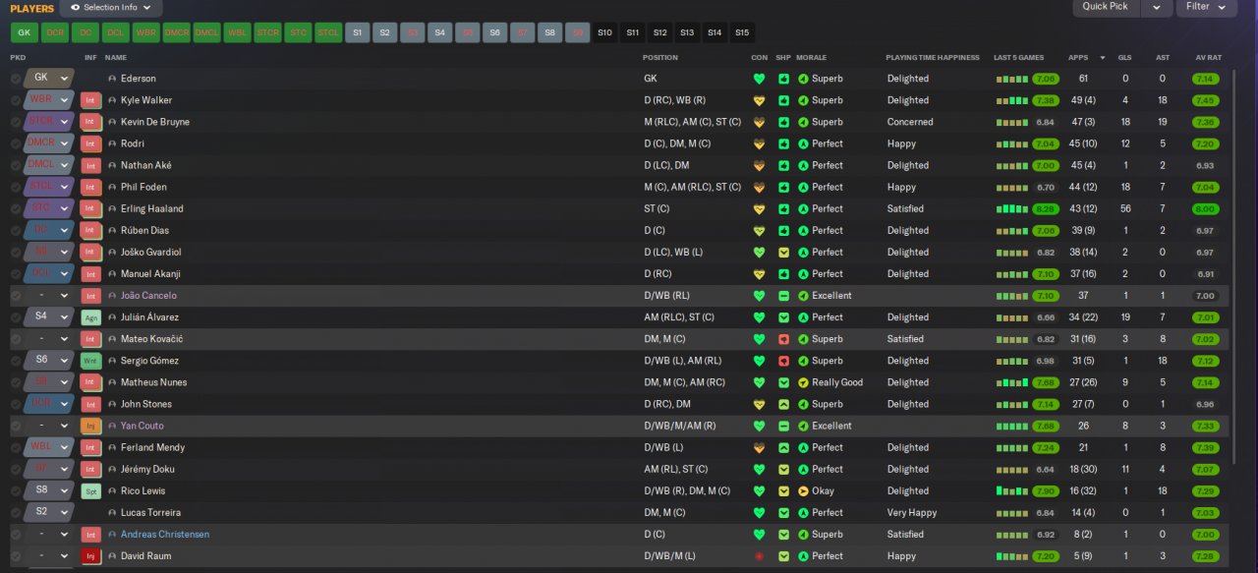This screenshot has height=573, width=1258.
Task: Click Erling Haaland's condition heart icon
Action: point(759,208)
